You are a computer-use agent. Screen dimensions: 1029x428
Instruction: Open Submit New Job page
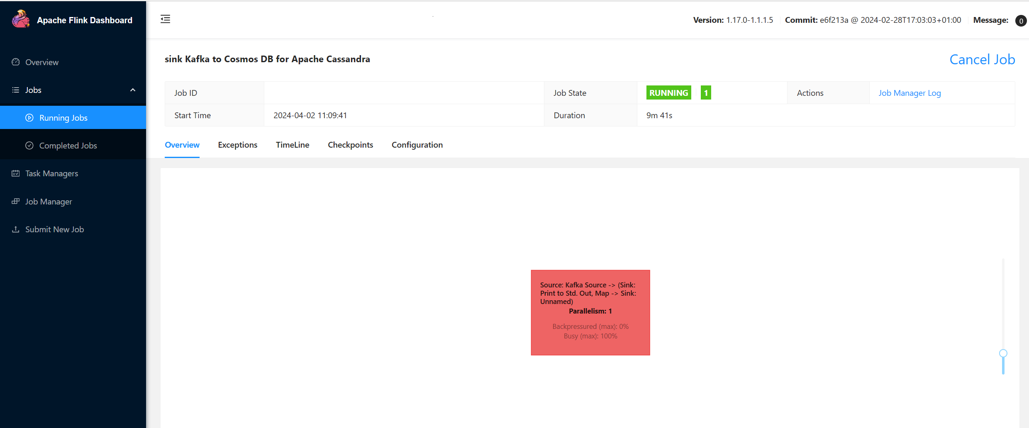tap(73, 229)
